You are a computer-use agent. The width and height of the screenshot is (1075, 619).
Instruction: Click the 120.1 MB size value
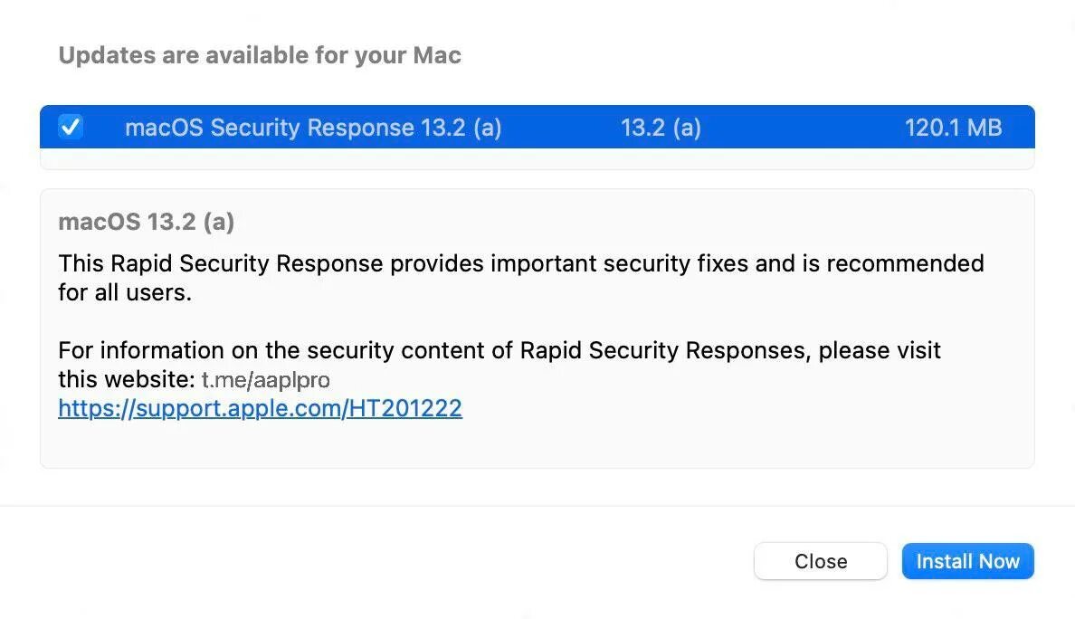953,128
